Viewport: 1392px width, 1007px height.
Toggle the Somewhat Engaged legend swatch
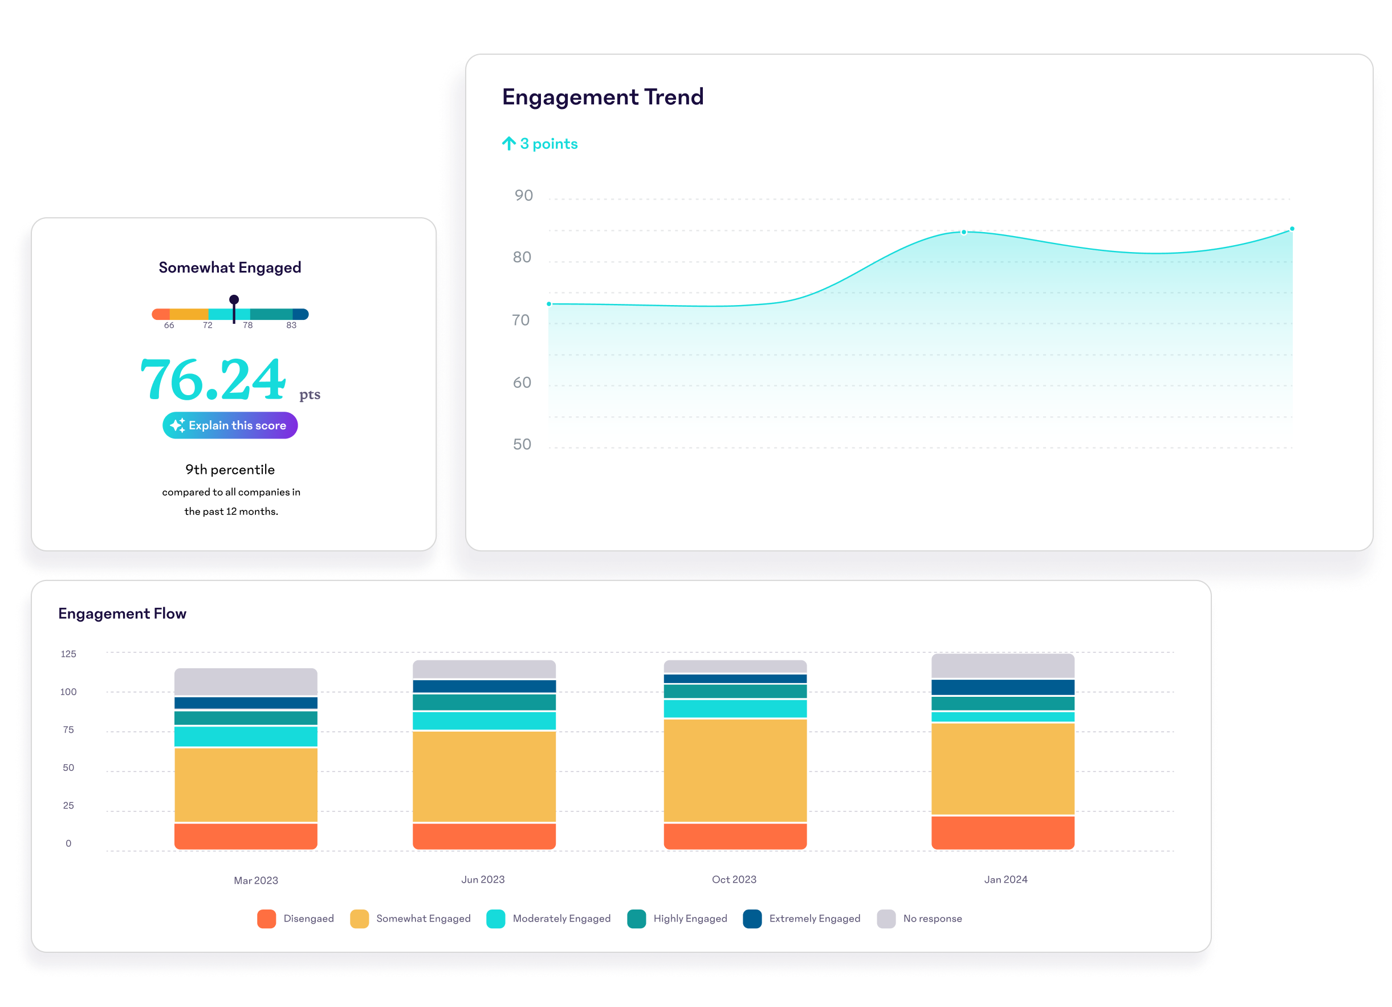(x=359, y=919)
